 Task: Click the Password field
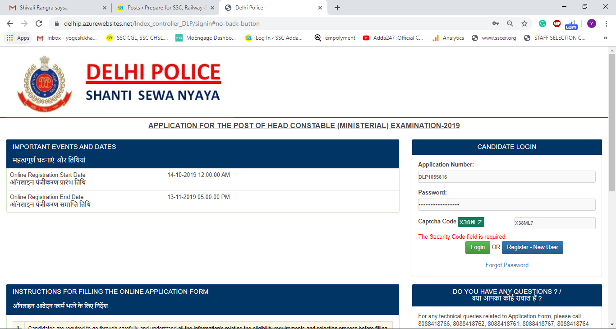507,204
